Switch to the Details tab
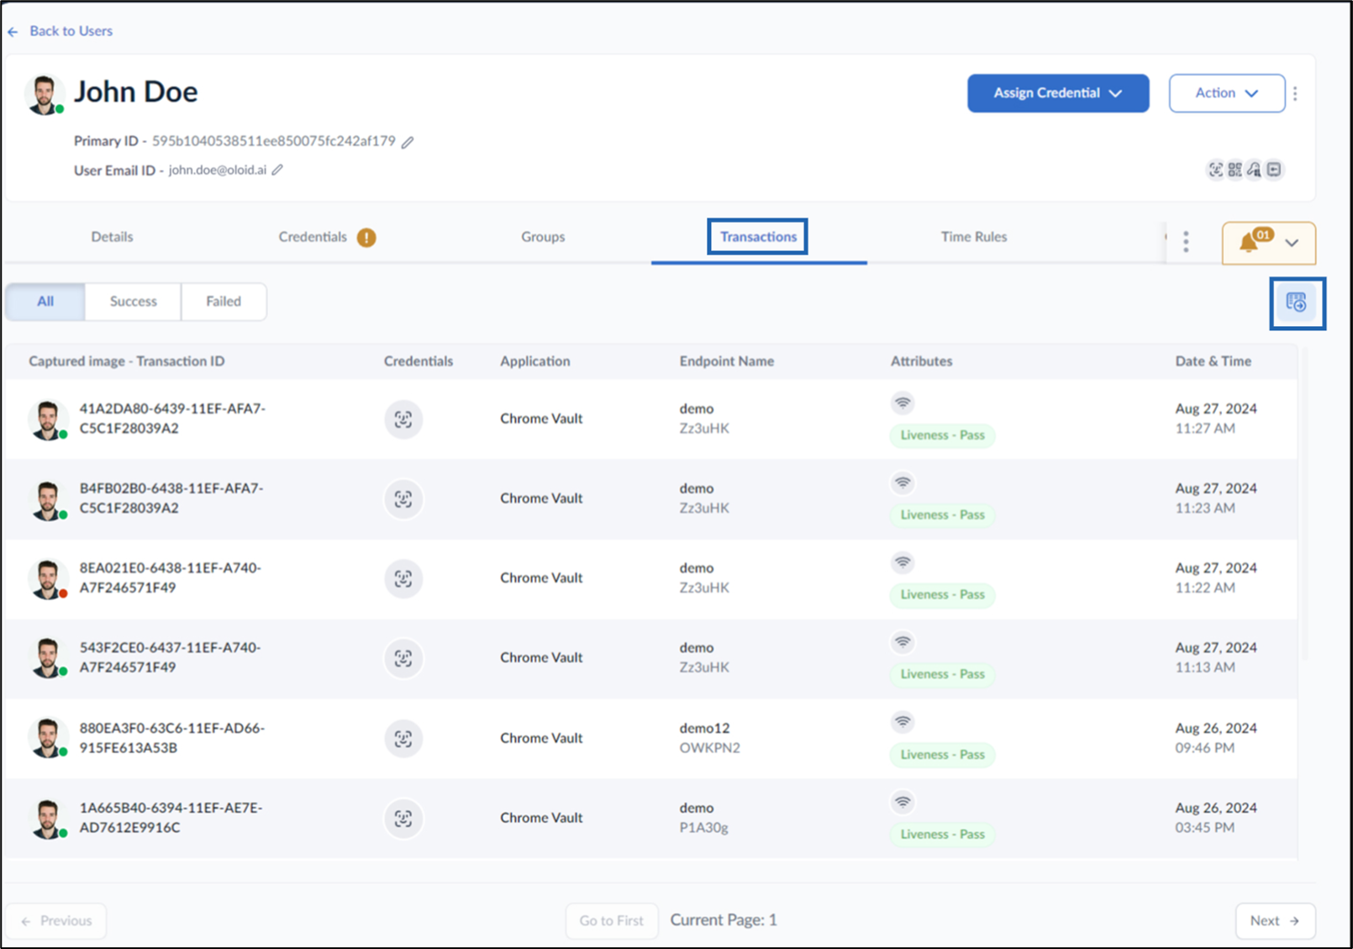Screen dimensions: 1353x949 112,237
